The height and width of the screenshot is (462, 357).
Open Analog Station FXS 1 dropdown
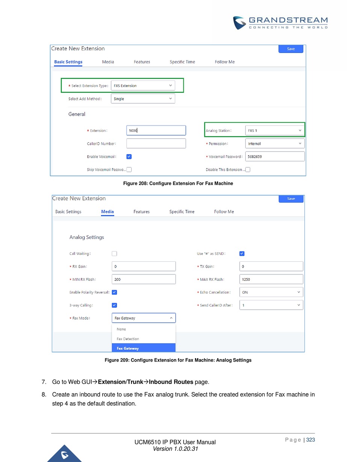pos(275,130)
